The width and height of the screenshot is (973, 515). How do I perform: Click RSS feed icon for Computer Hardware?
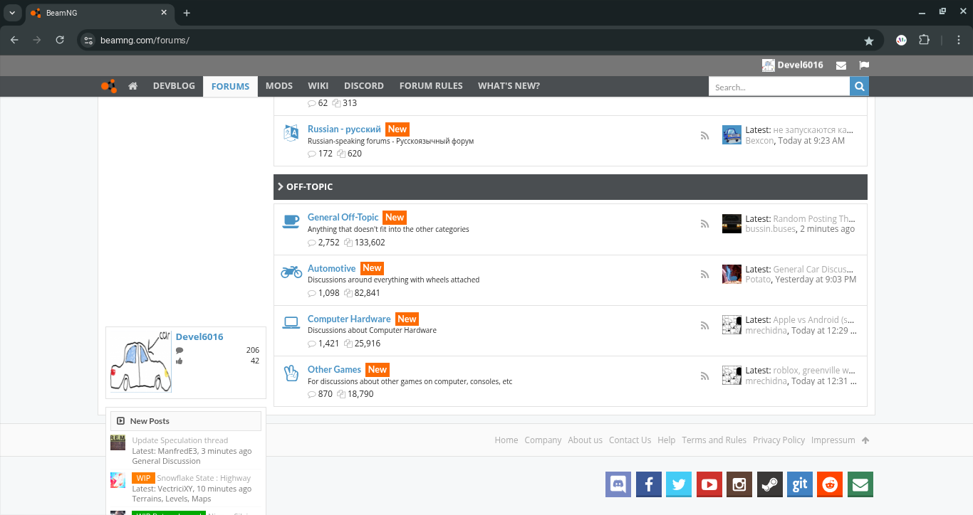(x=704, y=325)
